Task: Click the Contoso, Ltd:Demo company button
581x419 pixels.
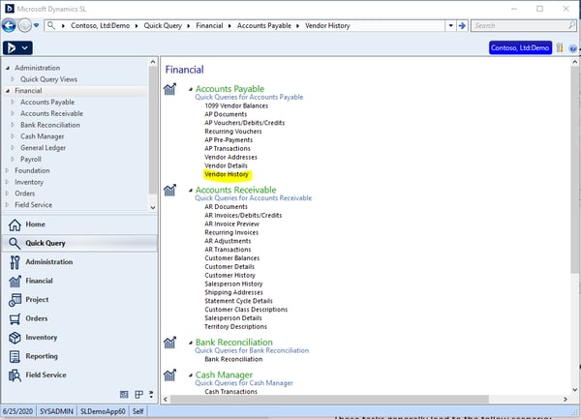Action: click(520, 47)
